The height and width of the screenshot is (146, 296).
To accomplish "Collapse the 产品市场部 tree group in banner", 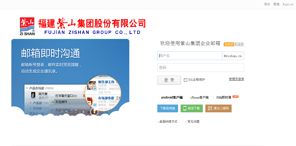I will pyautogui.click(x=27, y=88).
